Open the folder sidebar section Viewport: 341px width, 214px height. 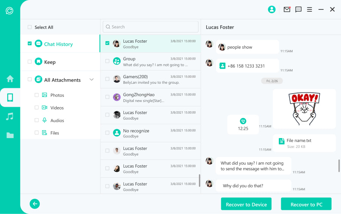pos(10,135)
